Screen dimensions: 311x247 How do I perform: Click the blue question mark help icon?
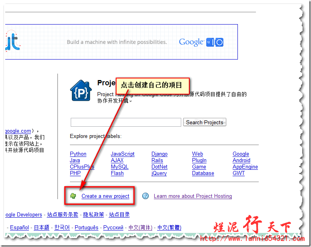click(x=145, y=196)
